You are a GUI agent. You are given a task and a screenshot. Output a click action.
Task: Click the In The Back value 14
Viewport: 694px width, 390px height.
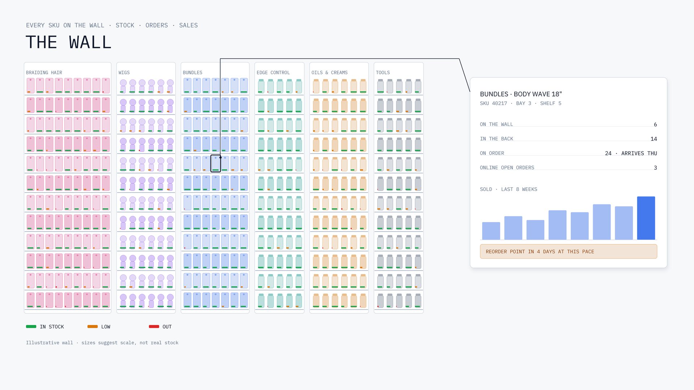[654, 139]
